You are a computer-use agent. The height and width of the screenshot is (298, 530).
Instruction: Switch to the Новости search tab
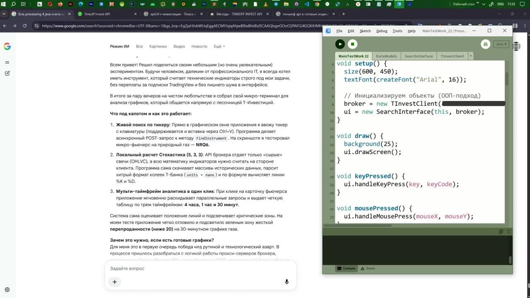click(x=199, y=46)
